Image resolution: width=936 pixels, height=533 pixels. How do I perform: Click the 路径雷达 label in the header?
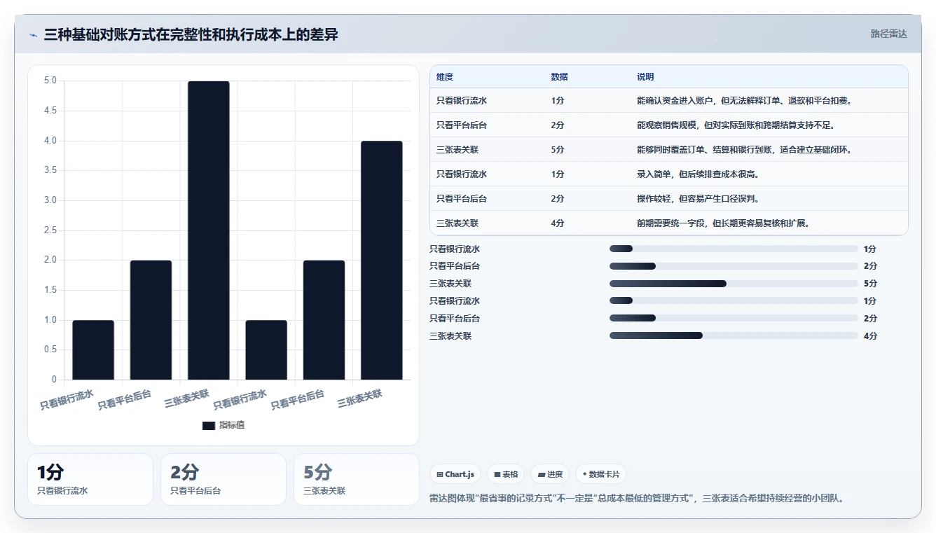click(888, 34)
